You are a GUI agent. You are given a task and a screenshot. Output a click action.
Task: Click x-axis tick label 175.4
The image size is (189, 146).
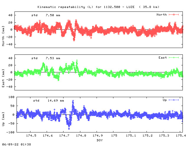tap(181, 136)
